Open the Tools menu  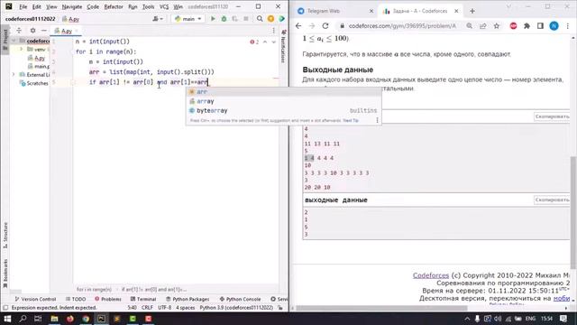(x=148, y=6)
